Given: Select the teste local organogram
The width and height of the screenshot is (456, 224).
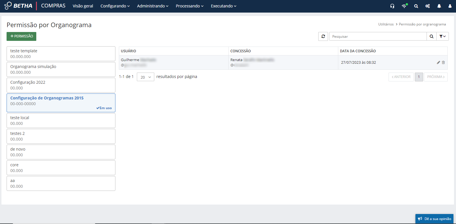Looking at the screenshot, I should [x=61, y=121].
